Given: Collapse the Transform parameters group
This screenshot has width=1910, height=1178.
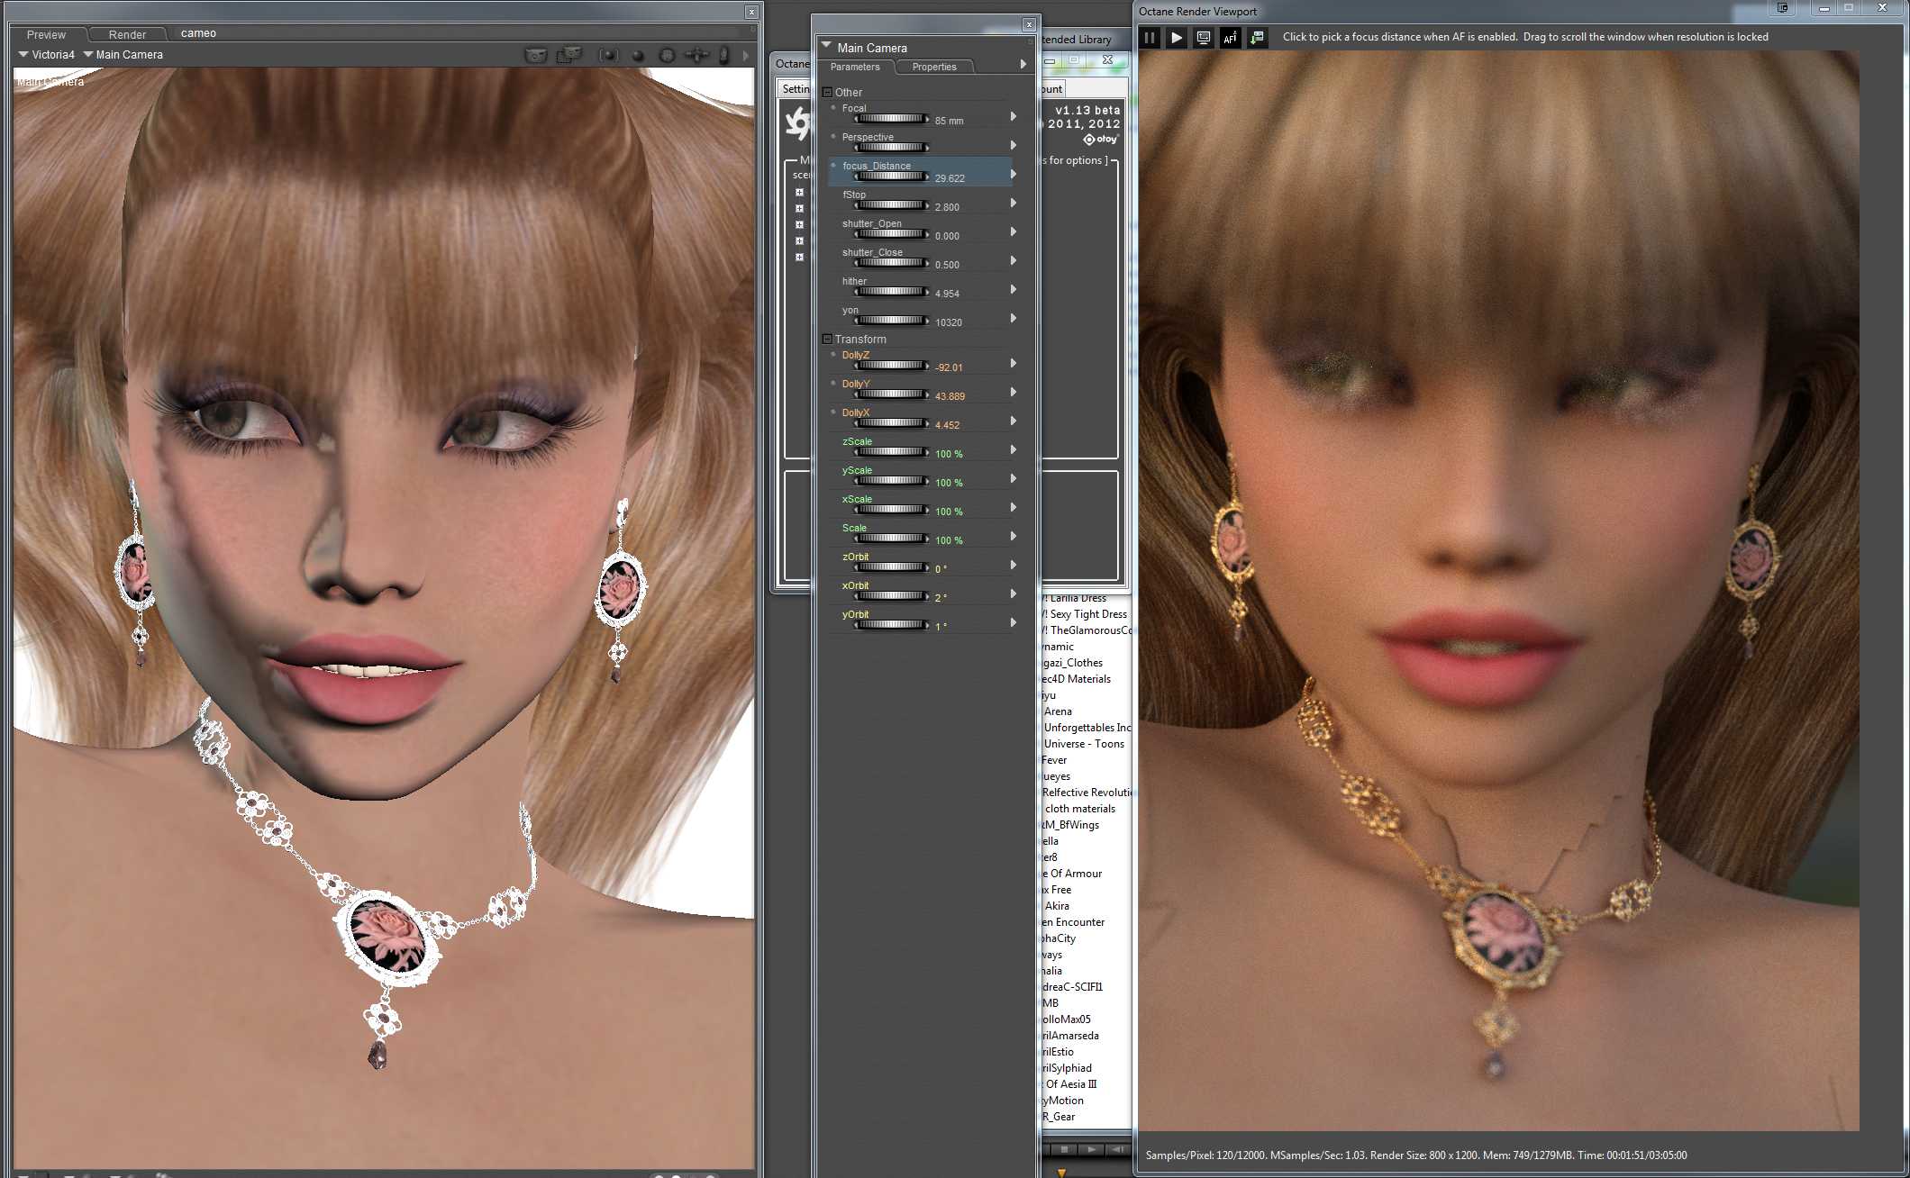Looking at the screenshot, I should point(827,340).
